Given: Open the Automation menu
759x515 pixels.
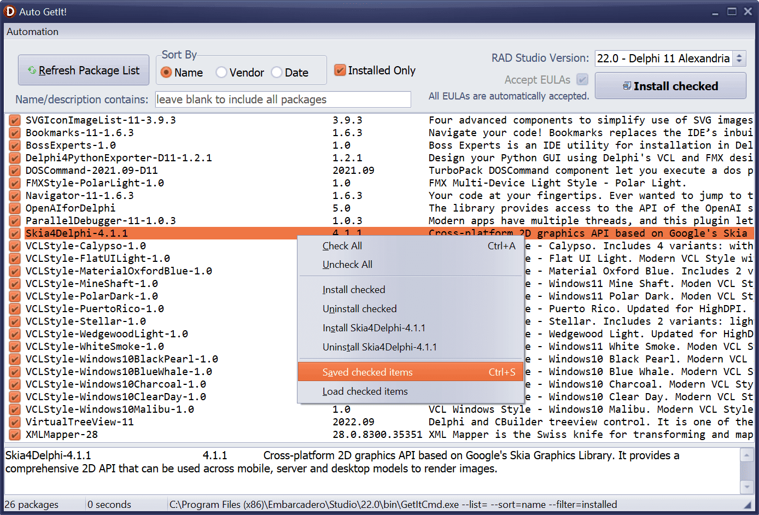Looking at the screenshot, I should [x=32, y=32].
